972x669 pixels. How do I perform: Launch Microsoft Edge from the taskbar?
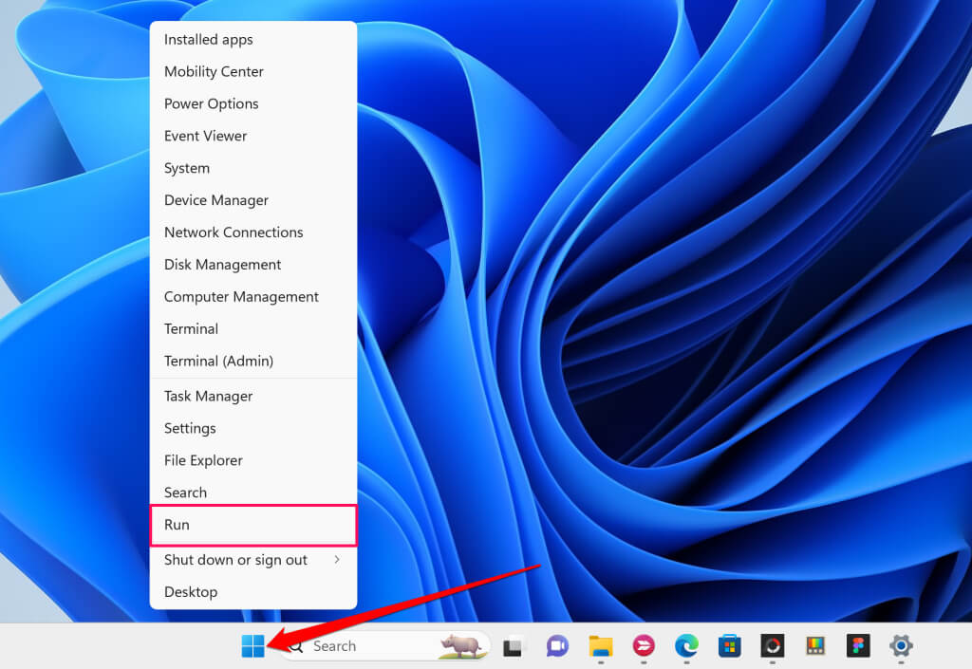[686, 646]
